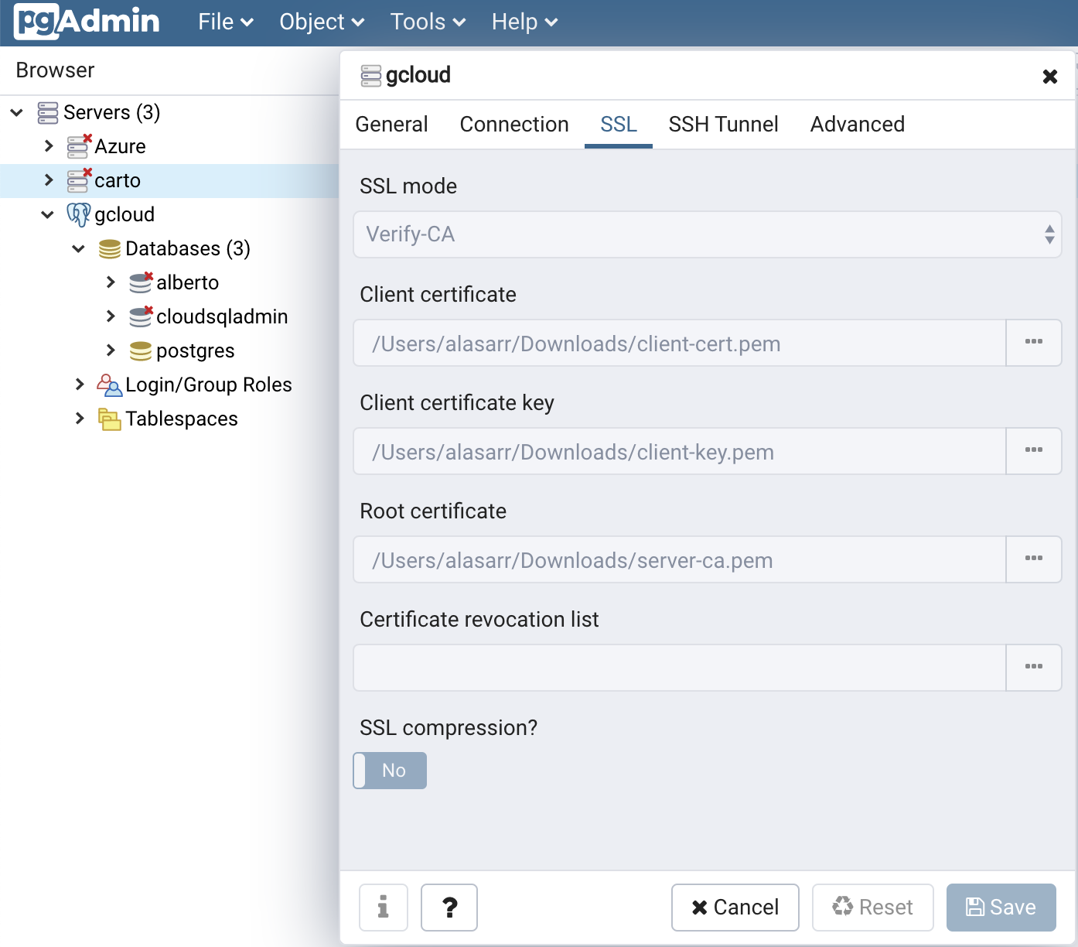
Task: Browse for Root certificate file
Action: (1034, 559)
